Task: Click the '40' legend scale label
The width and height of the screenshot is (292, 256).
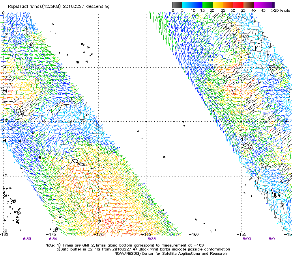Action: 253,11
